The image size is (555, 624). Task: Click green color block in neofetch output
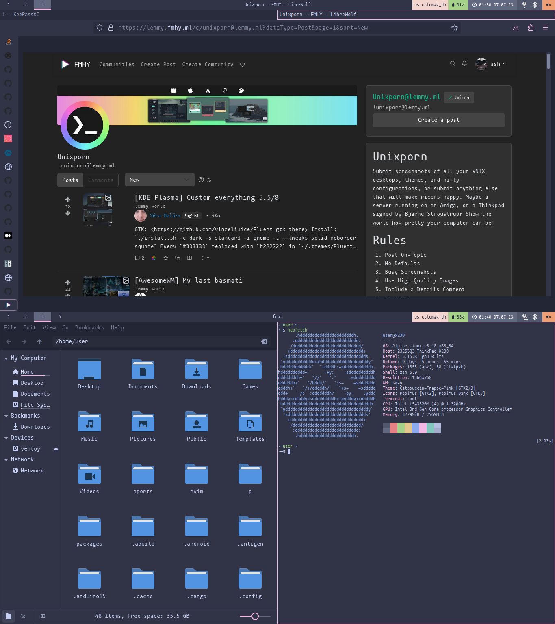(401, 428)
